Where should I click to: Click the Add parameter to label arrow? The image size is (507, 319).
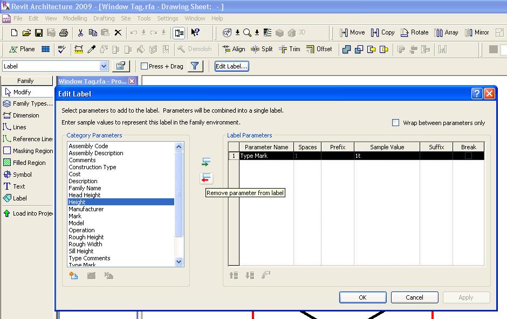click(x=206, y=162)
